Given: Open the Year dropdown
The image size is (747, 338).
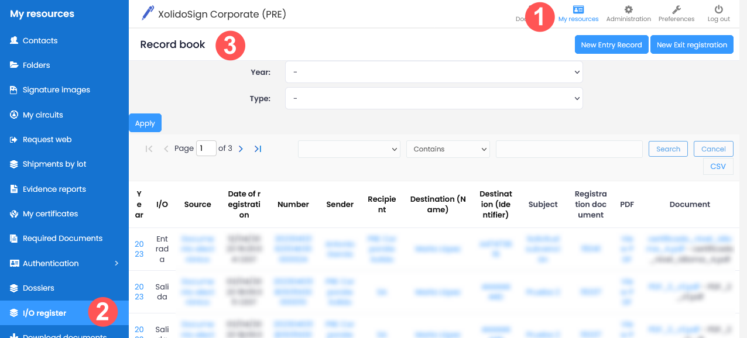Looking at the screenshot, I should pyautogui.click(x=434, y=72).
